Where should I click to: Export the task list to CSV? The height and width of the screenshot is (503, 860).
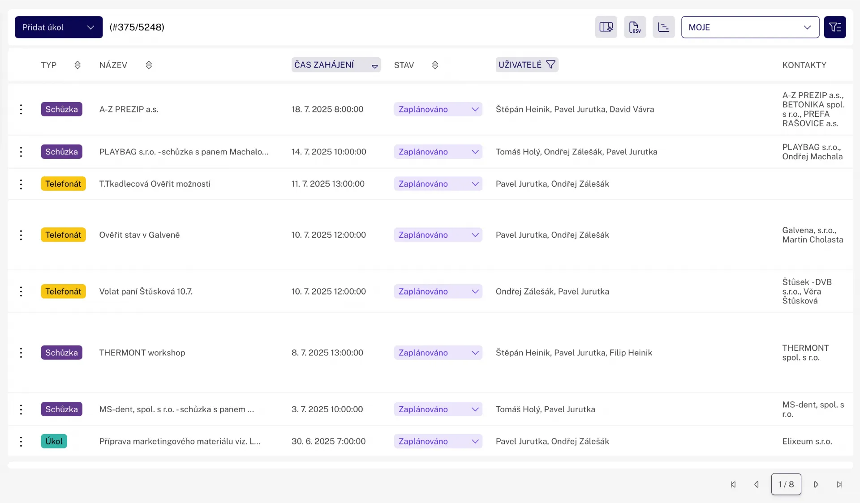(x=635, y=27)
